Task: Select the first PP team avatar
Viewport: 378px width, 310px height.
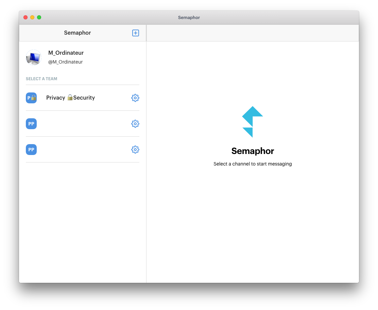Action: tap(31, 124)
